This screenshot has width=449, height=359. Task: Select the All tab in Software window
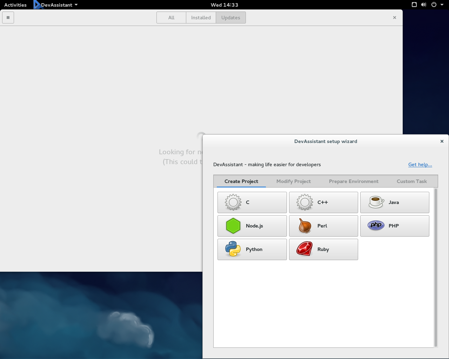(171, 18)
